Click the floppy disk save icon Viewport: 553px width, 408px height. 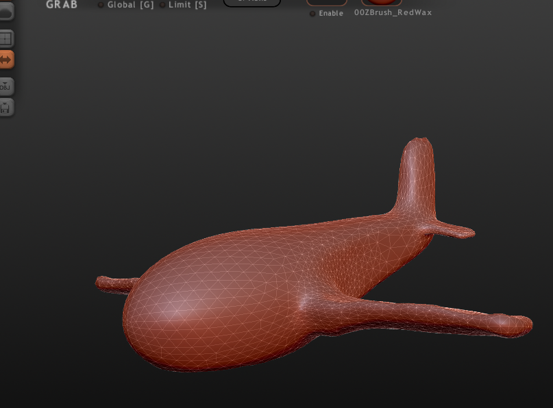6,107
